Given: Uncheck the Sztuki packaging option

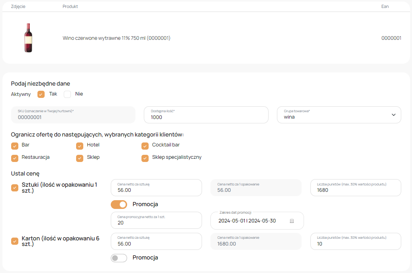Looking at the screenshot, I should [x=15, y=188].
